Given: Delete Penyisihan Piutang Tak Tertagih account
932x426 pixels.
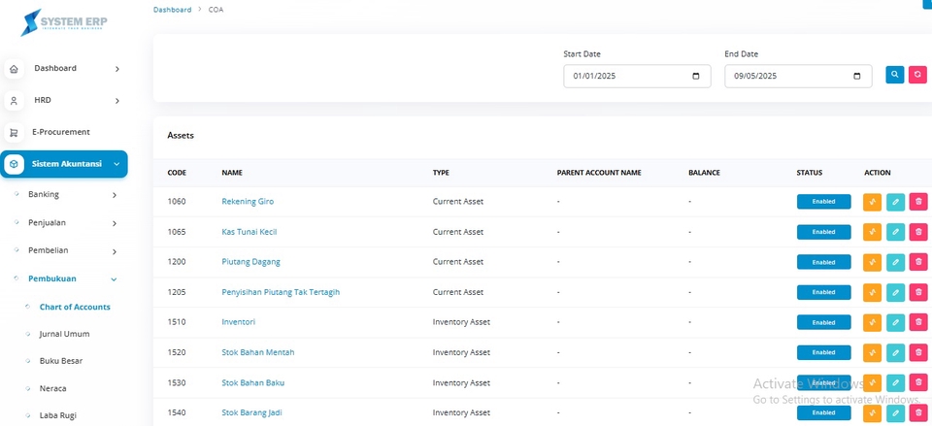Looking at the screenshot, I should [x=918, y=292].
